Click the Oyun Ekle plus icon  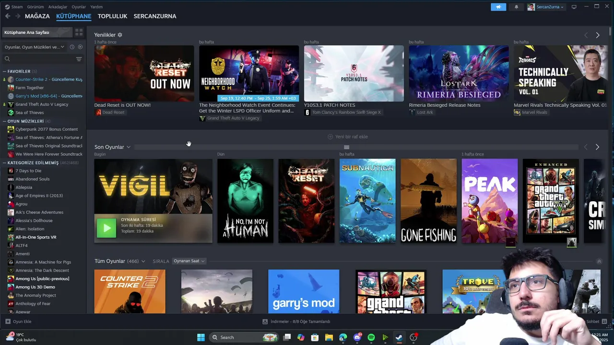[8, 322]
